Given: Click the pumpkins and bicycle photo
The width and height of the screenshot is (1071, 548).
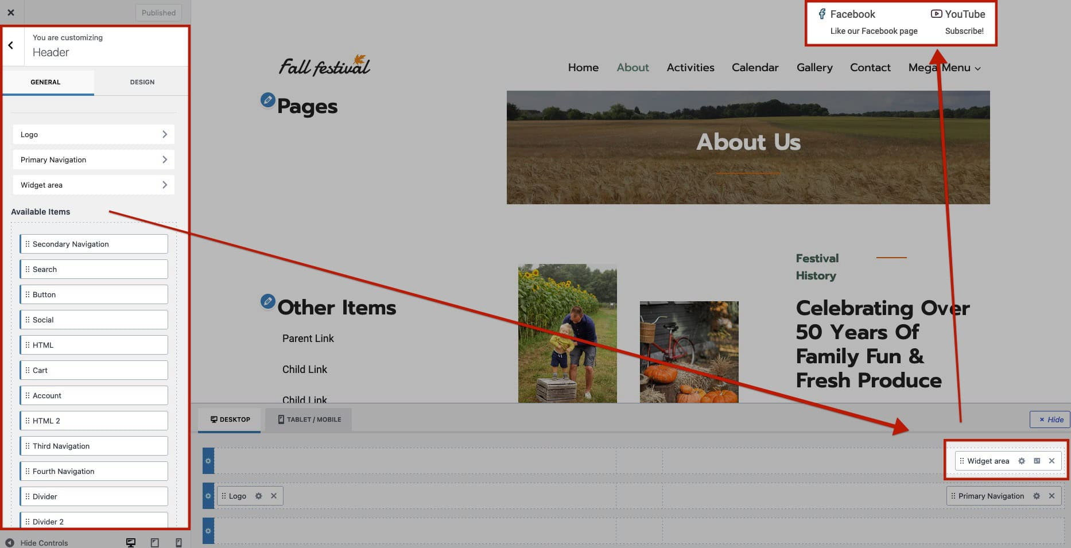Looking at the screenshot, I should [689, 352].
